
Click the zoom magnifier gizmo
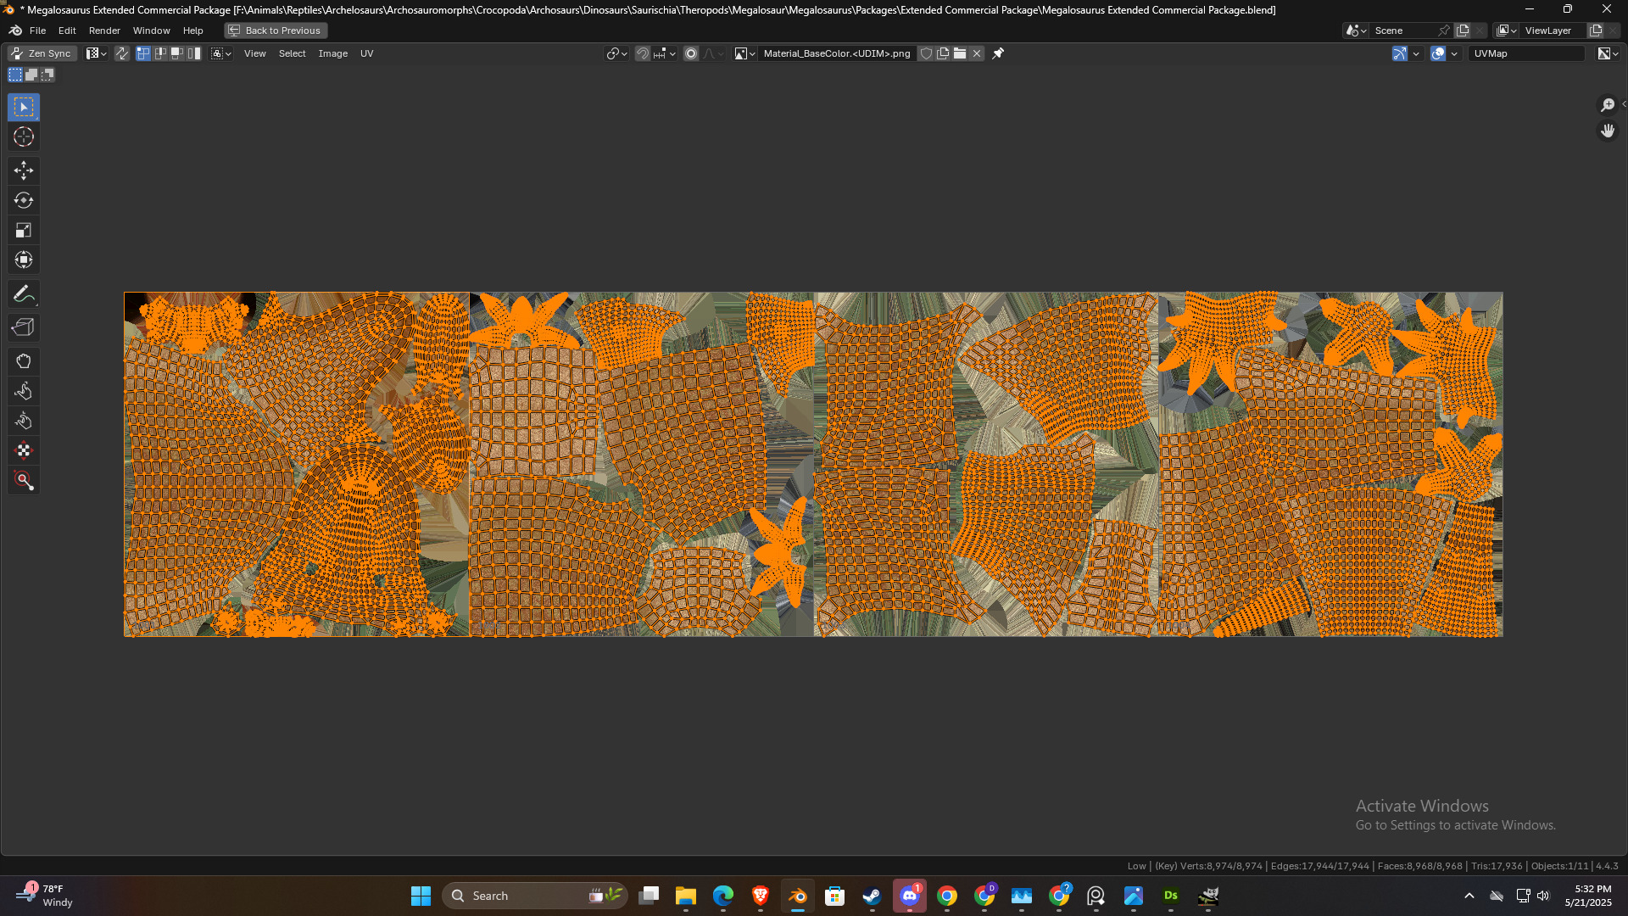[1607, 105]
